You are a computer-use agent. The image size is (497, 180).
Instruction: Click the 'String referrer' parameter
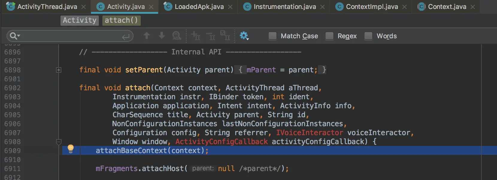tap(236, 133)
